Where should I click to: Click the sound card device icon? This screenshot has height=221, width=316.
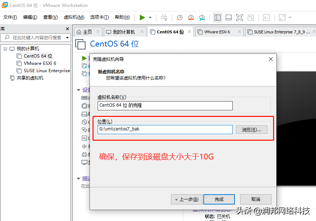[x=84, y=146]
